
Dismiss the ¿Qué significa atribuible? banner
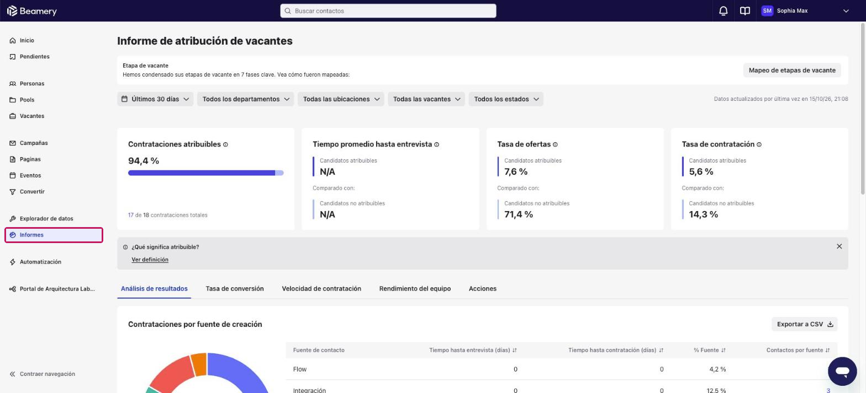(x=839, y=246)
